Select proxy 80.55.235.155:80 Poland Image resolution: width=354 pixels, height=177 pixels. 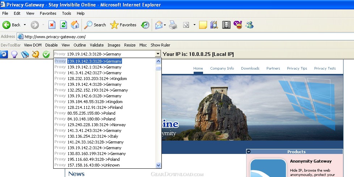pos(105,113)
